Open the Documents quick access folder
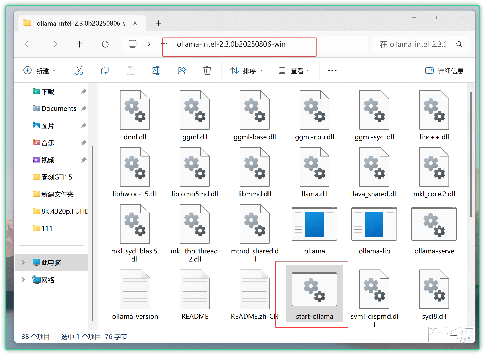Screen dimensions: 485x355 click(59, 108)
